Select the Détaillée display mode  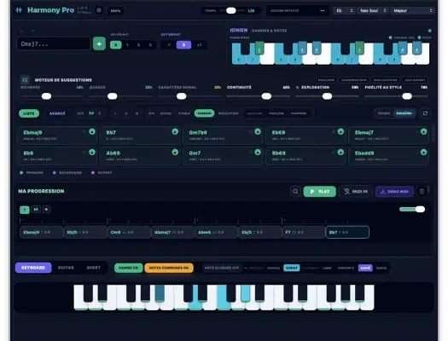click(x=404, y=113)
